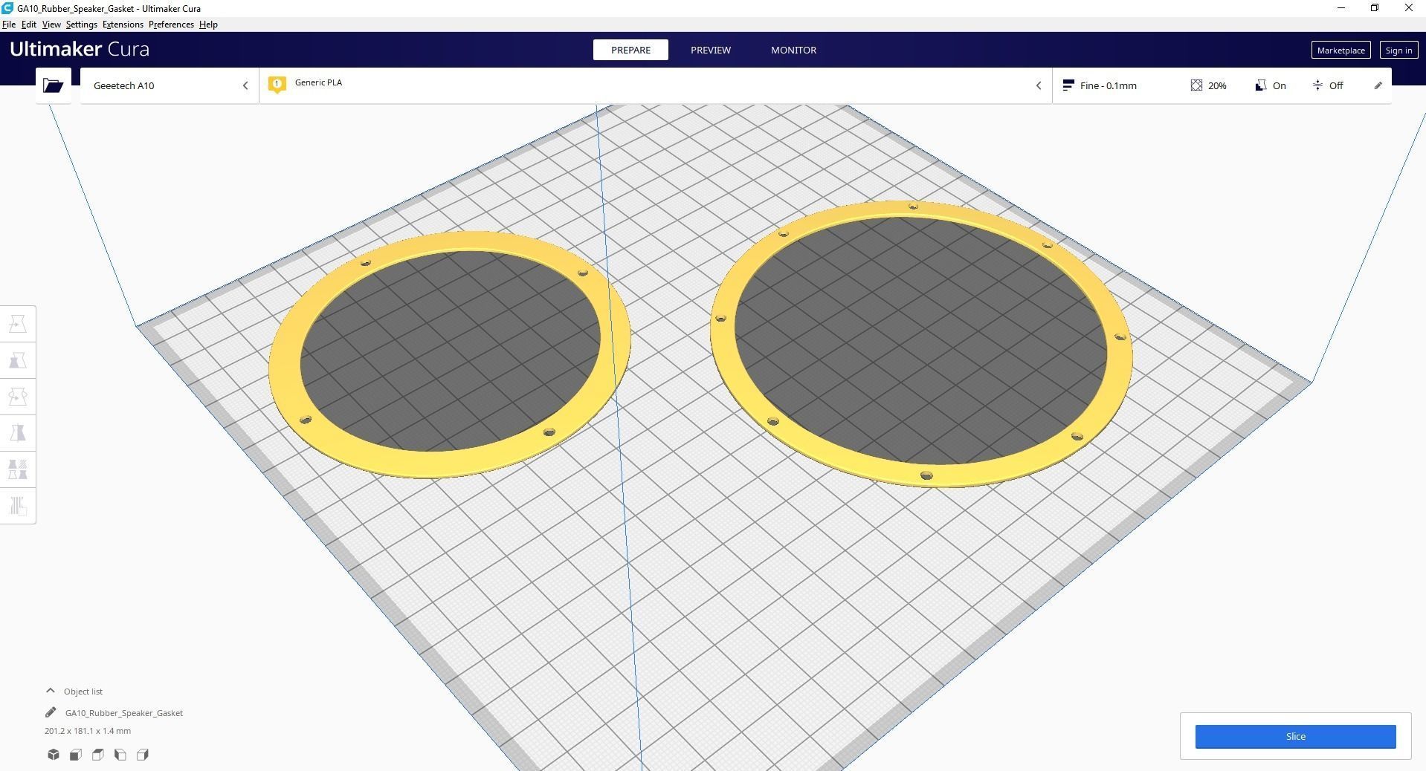This screenshot has width=1426, height=771.
Task: Switch to top view icon
Action: 98,755
